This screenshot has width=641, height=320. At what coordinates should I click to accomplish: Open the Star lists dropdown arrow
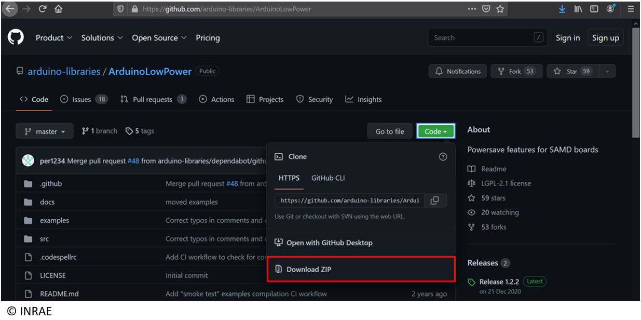[607, 72]
